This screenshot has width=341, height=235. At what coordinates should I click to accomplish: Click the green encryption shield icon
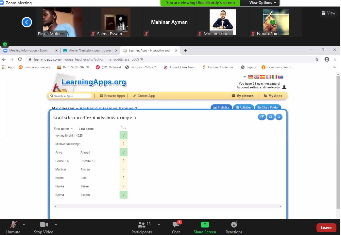(5, 44)
